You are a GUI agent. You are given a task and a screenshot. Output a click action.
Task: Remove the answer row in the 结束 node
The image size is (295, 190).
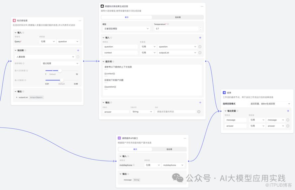point(288,126)
